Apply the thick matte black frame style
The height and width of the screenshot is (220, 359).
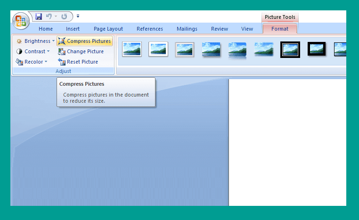point(317,49)
